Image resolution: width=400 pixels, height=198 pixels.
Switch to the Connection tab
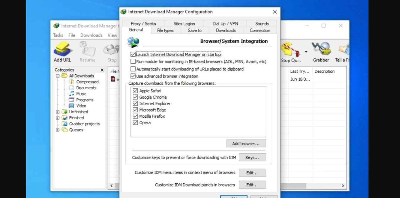click(x=260, y=30)
